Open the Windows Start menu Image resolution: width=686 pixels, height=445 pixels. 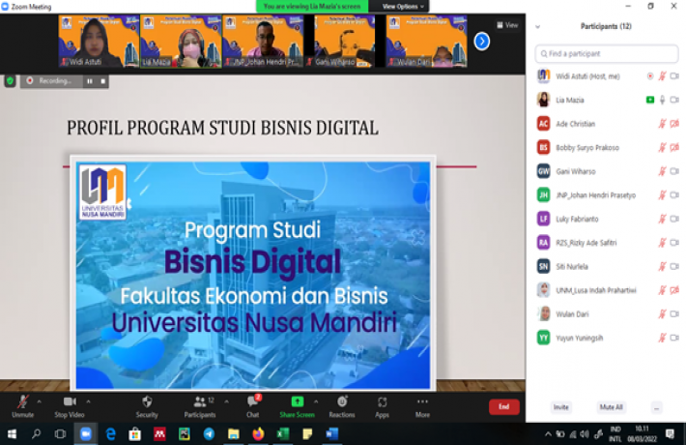[x=12, y=434]
